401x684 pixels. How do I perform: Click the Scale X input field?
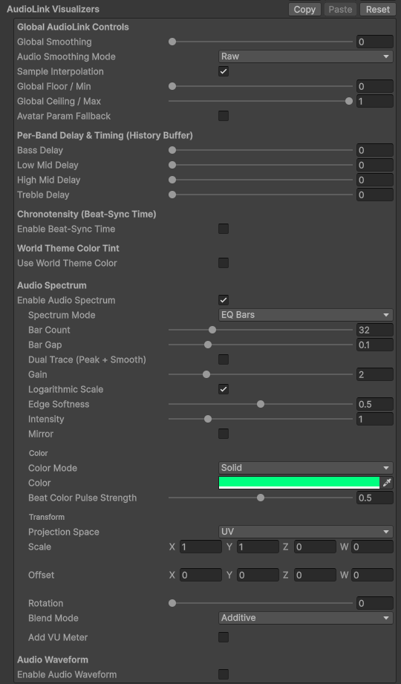tap(200, 547)
